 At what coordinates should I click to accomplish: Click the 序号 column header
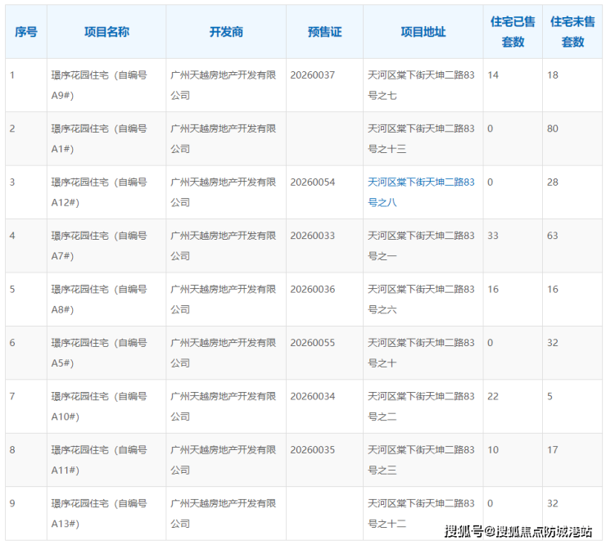[25, 32]
